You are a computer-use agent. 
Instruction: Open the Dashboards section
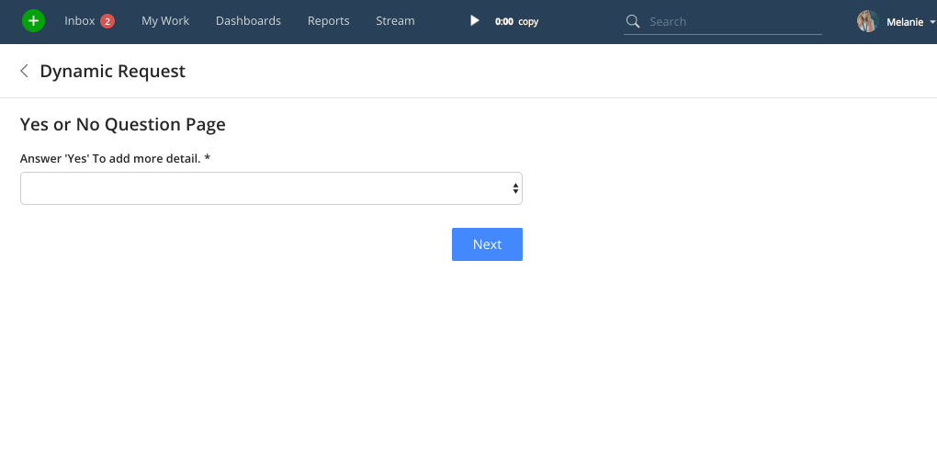(248, 21)
